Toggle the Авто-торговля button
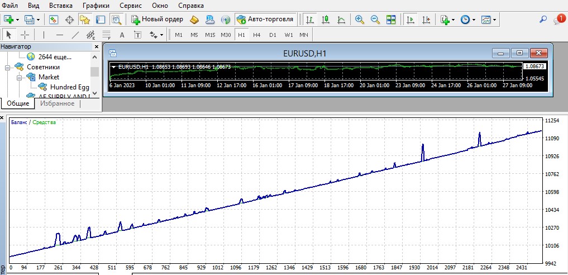568x275 pixels. [265, 19]
